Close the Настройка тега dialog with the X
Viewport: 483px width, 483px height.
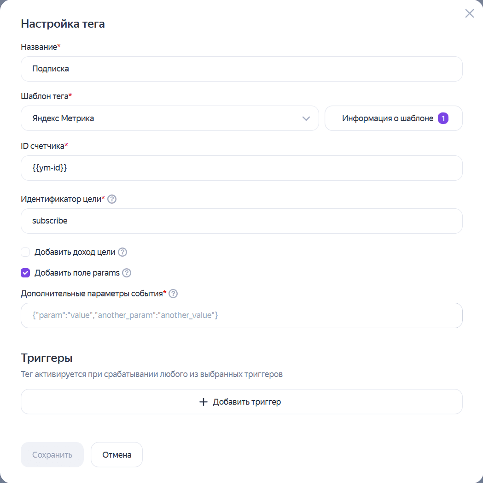coord(469,13)
